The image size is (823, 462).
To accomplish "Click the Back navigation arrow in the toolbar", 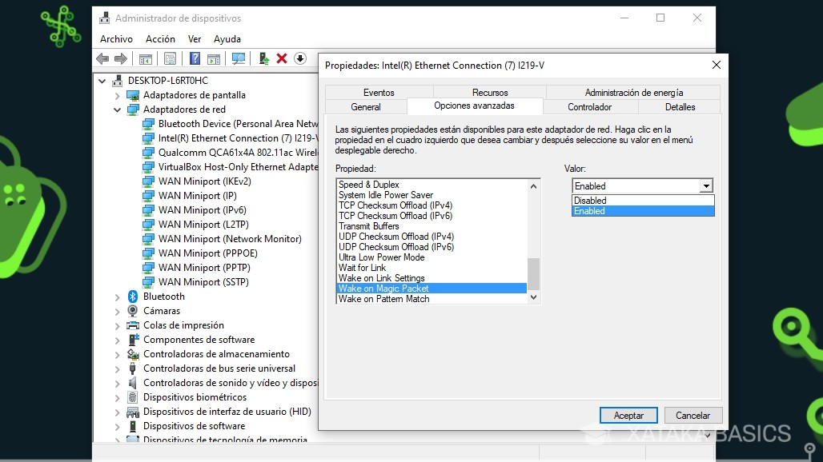I will point(103,58).
